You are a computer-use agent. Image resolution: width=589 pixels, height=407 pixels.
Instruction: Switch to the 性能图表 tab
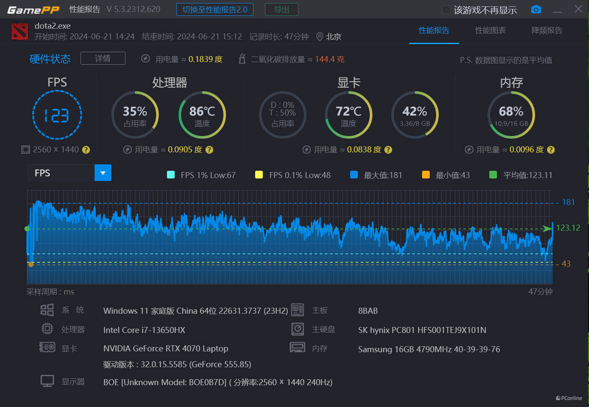(x=491, y=30)
